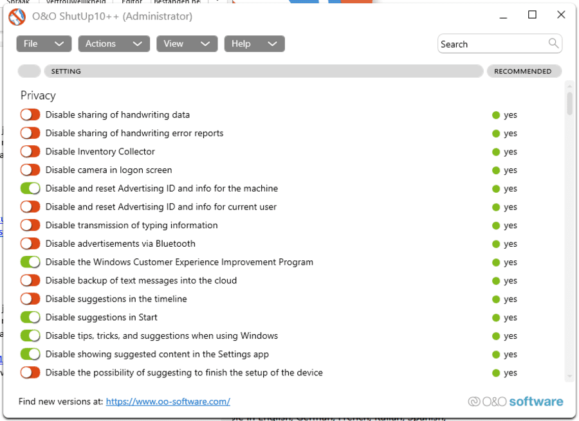Click "yes" in finish the setup of device row

(x=510, y=373)
